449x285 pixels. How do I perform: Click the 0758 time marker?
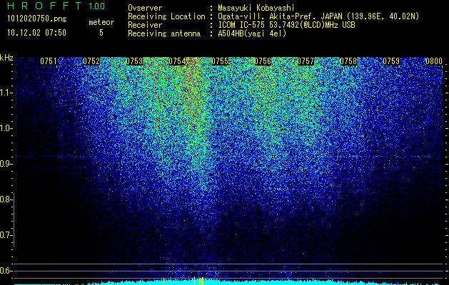click(348, 61)
